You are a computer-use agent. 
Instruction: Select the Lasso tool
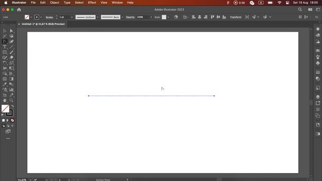click(12, 36)
